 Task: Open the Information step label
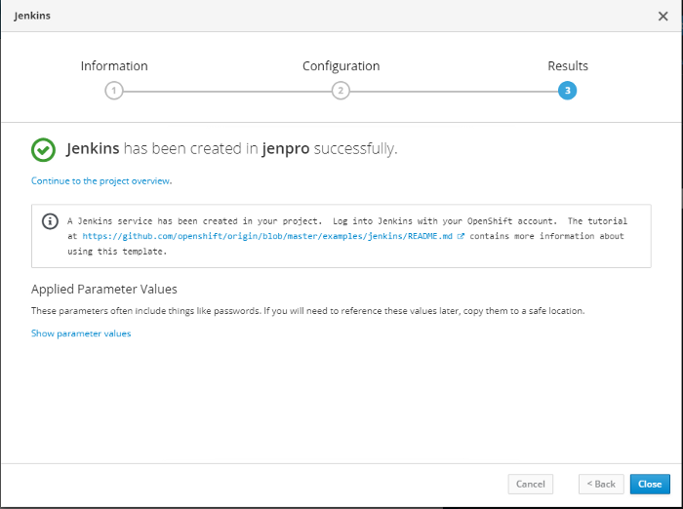pyautogui.click(x=114, y=65)
